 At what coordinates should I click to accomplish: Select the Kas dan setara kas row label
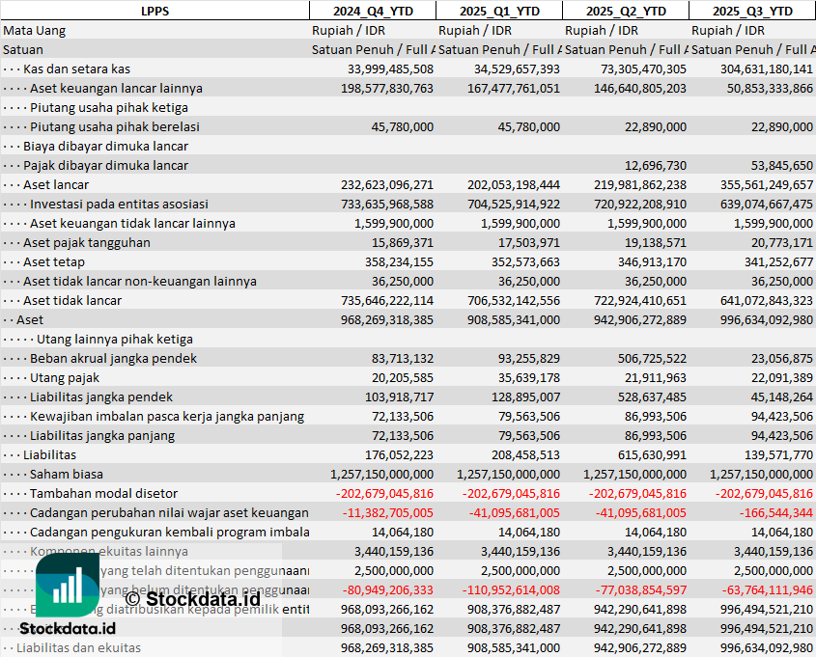coord(76,68)
